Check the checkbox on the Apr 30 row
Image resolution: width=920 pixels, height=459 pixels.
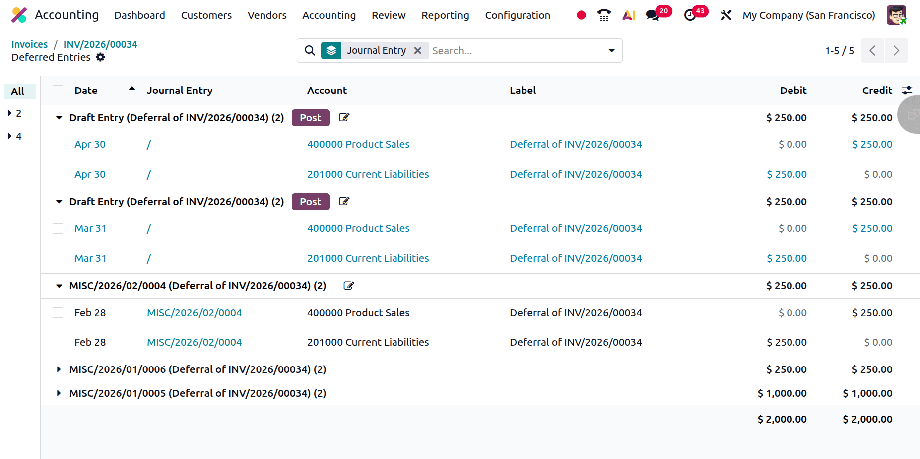point(58,144)
